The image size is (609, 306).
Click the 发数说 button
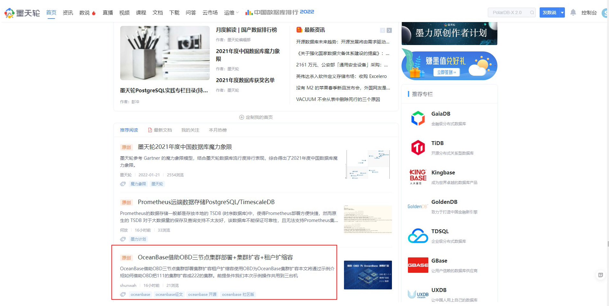click(549, 12)
